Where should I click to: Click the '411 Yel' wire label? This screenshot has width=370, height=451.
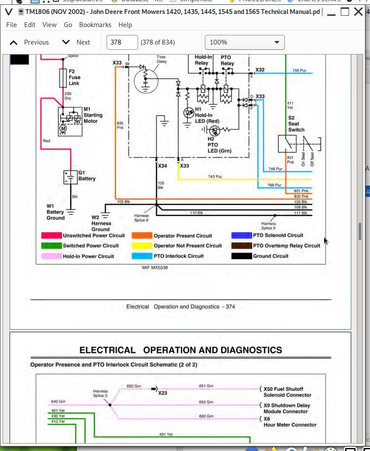pyautogui.click(x=290, y=105)
